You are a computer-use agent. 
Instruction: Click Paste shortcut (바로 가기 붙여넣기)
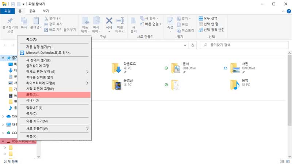tap(60, 30)
